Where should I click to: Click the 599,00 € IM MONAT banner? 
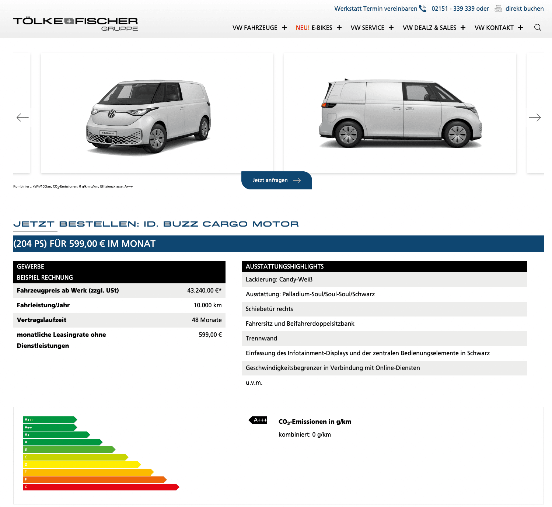pyautogui.click(x=279, y=244)
